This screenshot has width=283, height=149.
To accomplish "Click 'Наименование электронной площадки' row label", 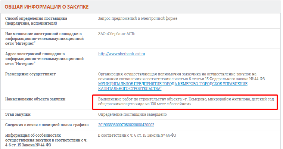I will [44, 38].
